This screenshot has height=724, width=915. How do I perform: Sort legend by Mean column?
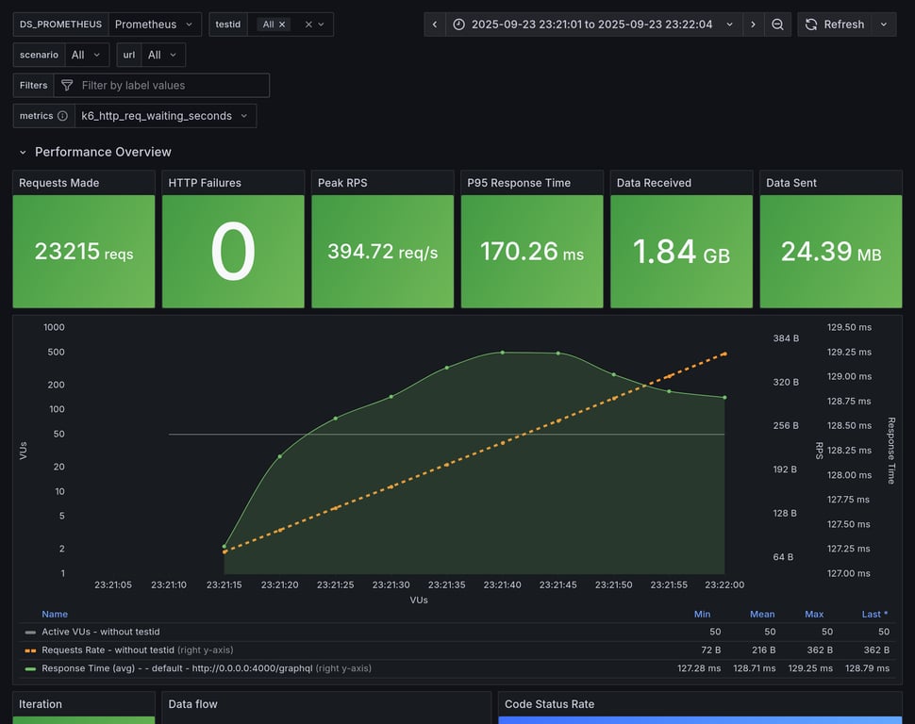(x=762, y=614)
